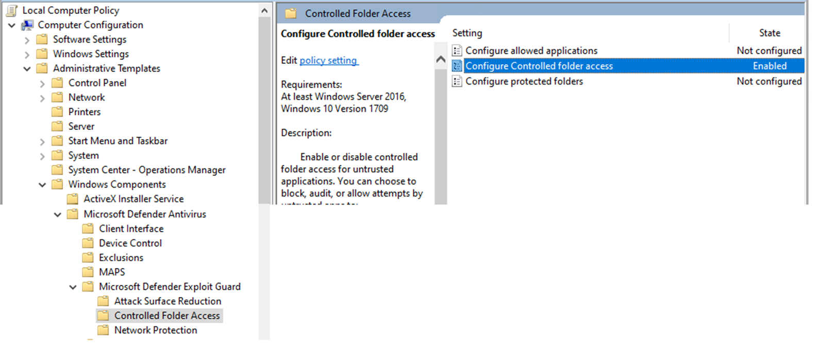Select Local Computer Policy root node
Image resolution: width=819 pixels, height=352 pixels.
click(x=71, y=10)
